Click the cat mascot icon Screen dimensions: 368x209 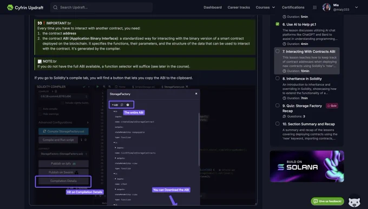[x=354, y=201]
